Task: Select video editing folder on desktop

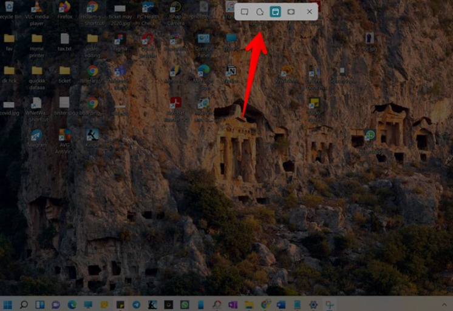Action: tap(92, 45)
